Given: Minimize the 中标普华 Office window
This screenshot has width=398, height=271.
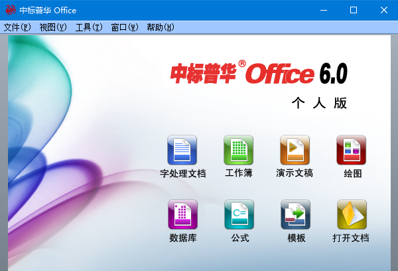Looking at the screenshot, I should [x=324, y=10].
